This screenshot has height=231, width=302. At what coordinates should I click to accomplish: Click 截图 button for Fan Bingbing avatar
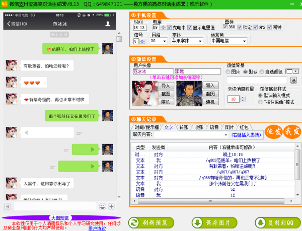point(166,94)
